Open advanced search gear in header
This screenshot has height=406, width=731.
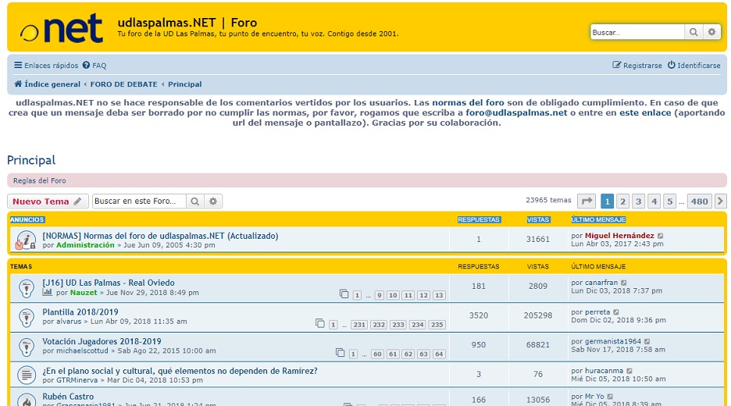point(711,32)
